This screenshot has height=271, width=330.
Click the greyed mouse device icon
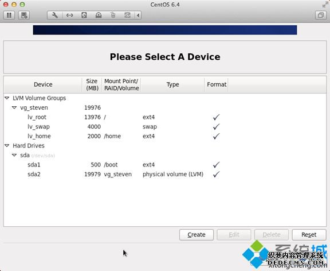click(113, 15)
